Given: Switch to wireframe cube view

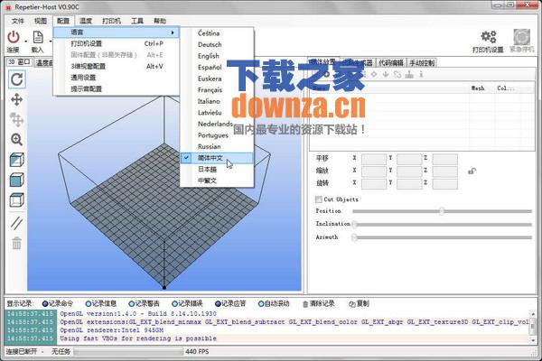Looking at the screenshot, I should click(x=16, y=199).
